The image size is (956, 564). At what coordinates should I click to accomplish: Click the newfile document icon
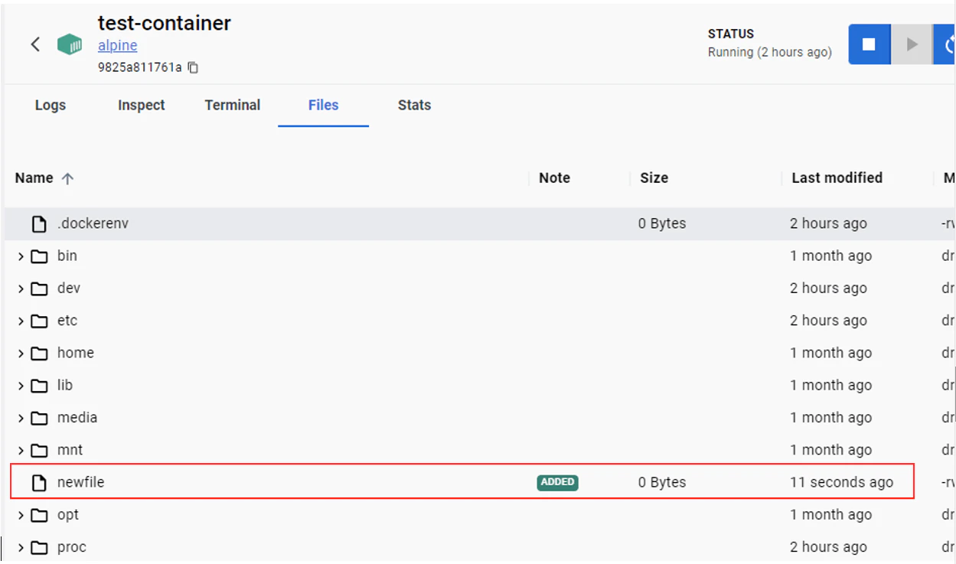click(38, 482)
